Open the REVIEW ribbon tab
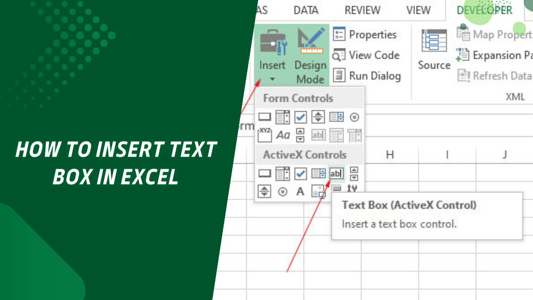 click(x=362, y=10)
